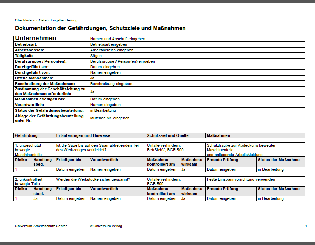Image resolution: width=315 pixels, height=245 pixels.
Task: Click red Risiko value for hazard 1
Action: tap(23, 169)
